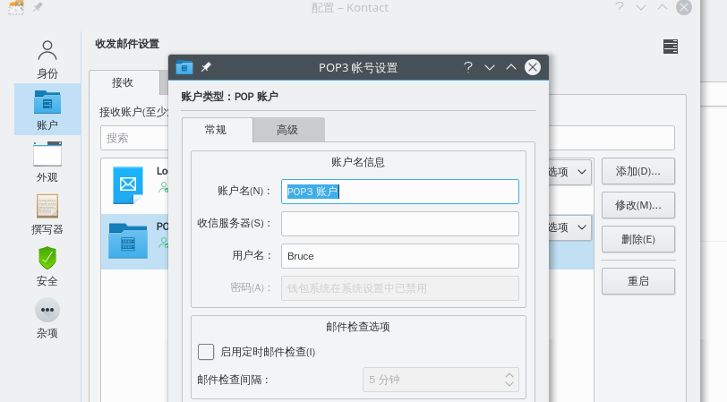Click the 5 分钟 interval field
Screen dimensions: 727x402
440,380
